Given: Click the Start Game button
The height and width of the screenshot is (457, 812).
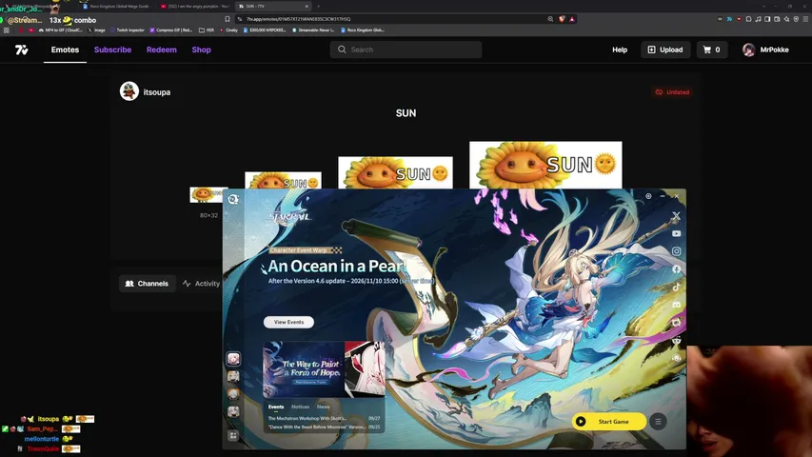Looking at the screenshot, I should [609, 422].
